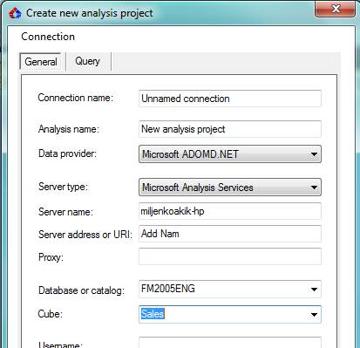Viewport: 360px width, 348px height.
Task: Open the Server type dropdown arrow
Action: pos(314,188)
